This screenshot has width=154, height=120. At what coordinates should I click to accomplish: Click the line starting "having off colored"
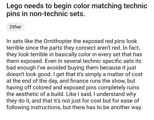tap(73, 87)
